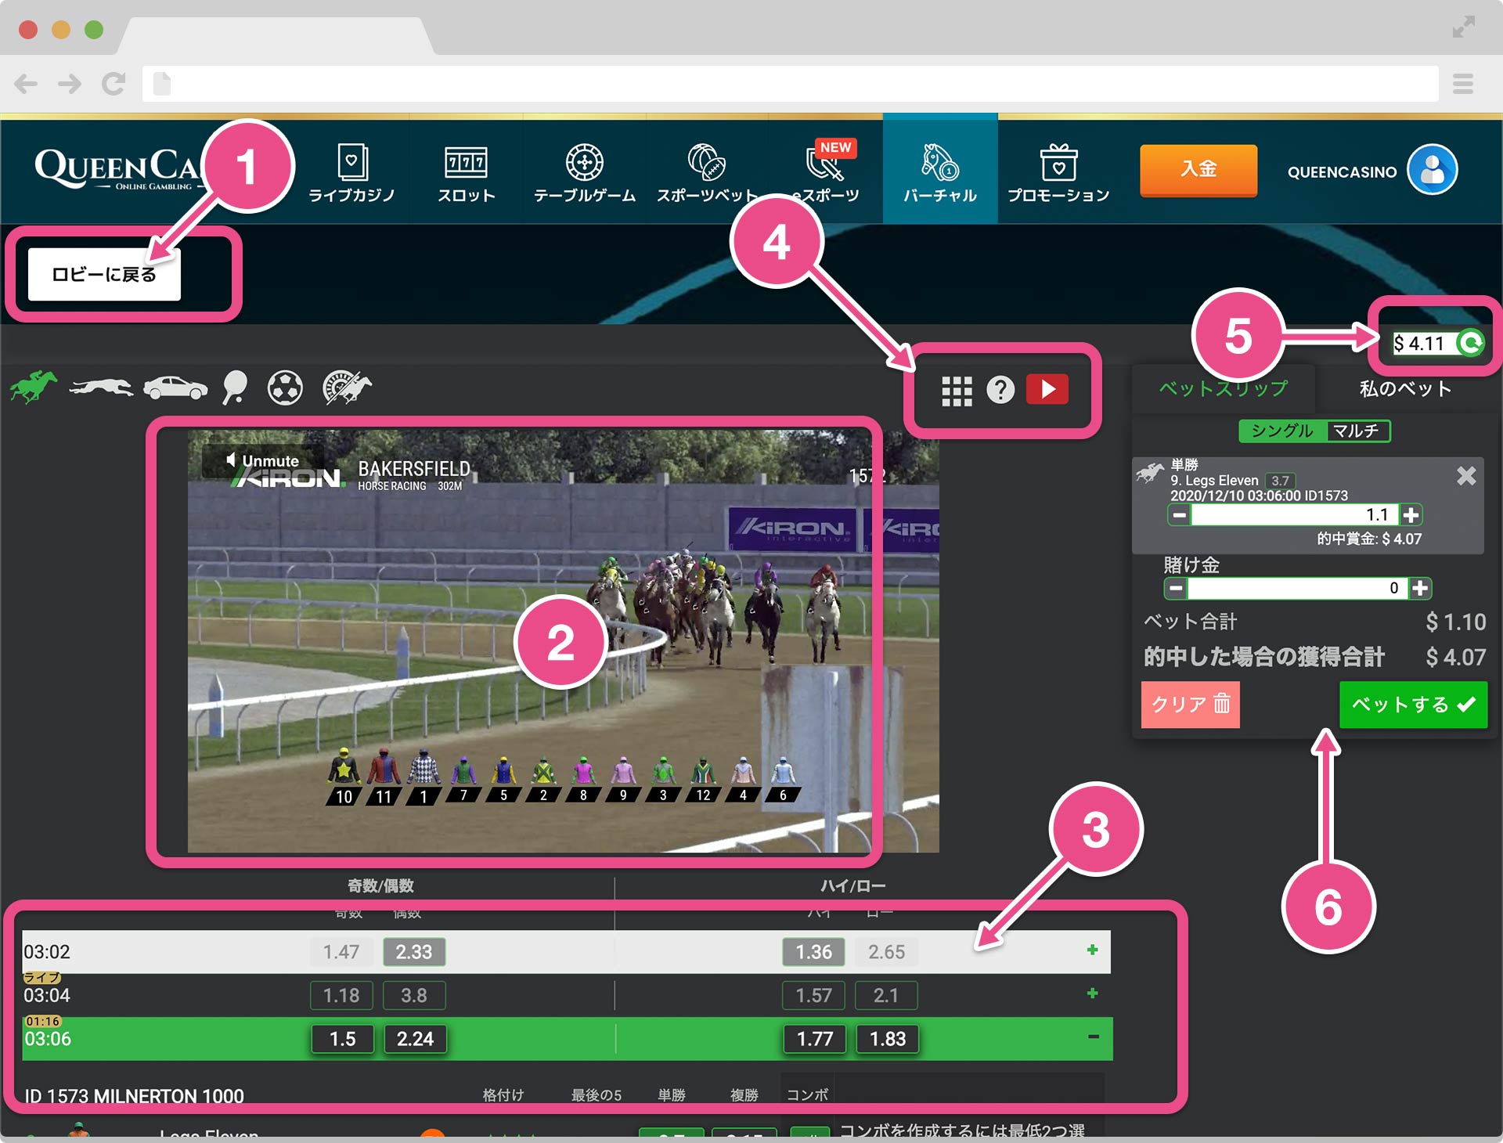This screenshot has height=1143, width=1503.
Task: Open バーチャル in the top navigation
Action: pyautogui.click(x=940, y=170)
